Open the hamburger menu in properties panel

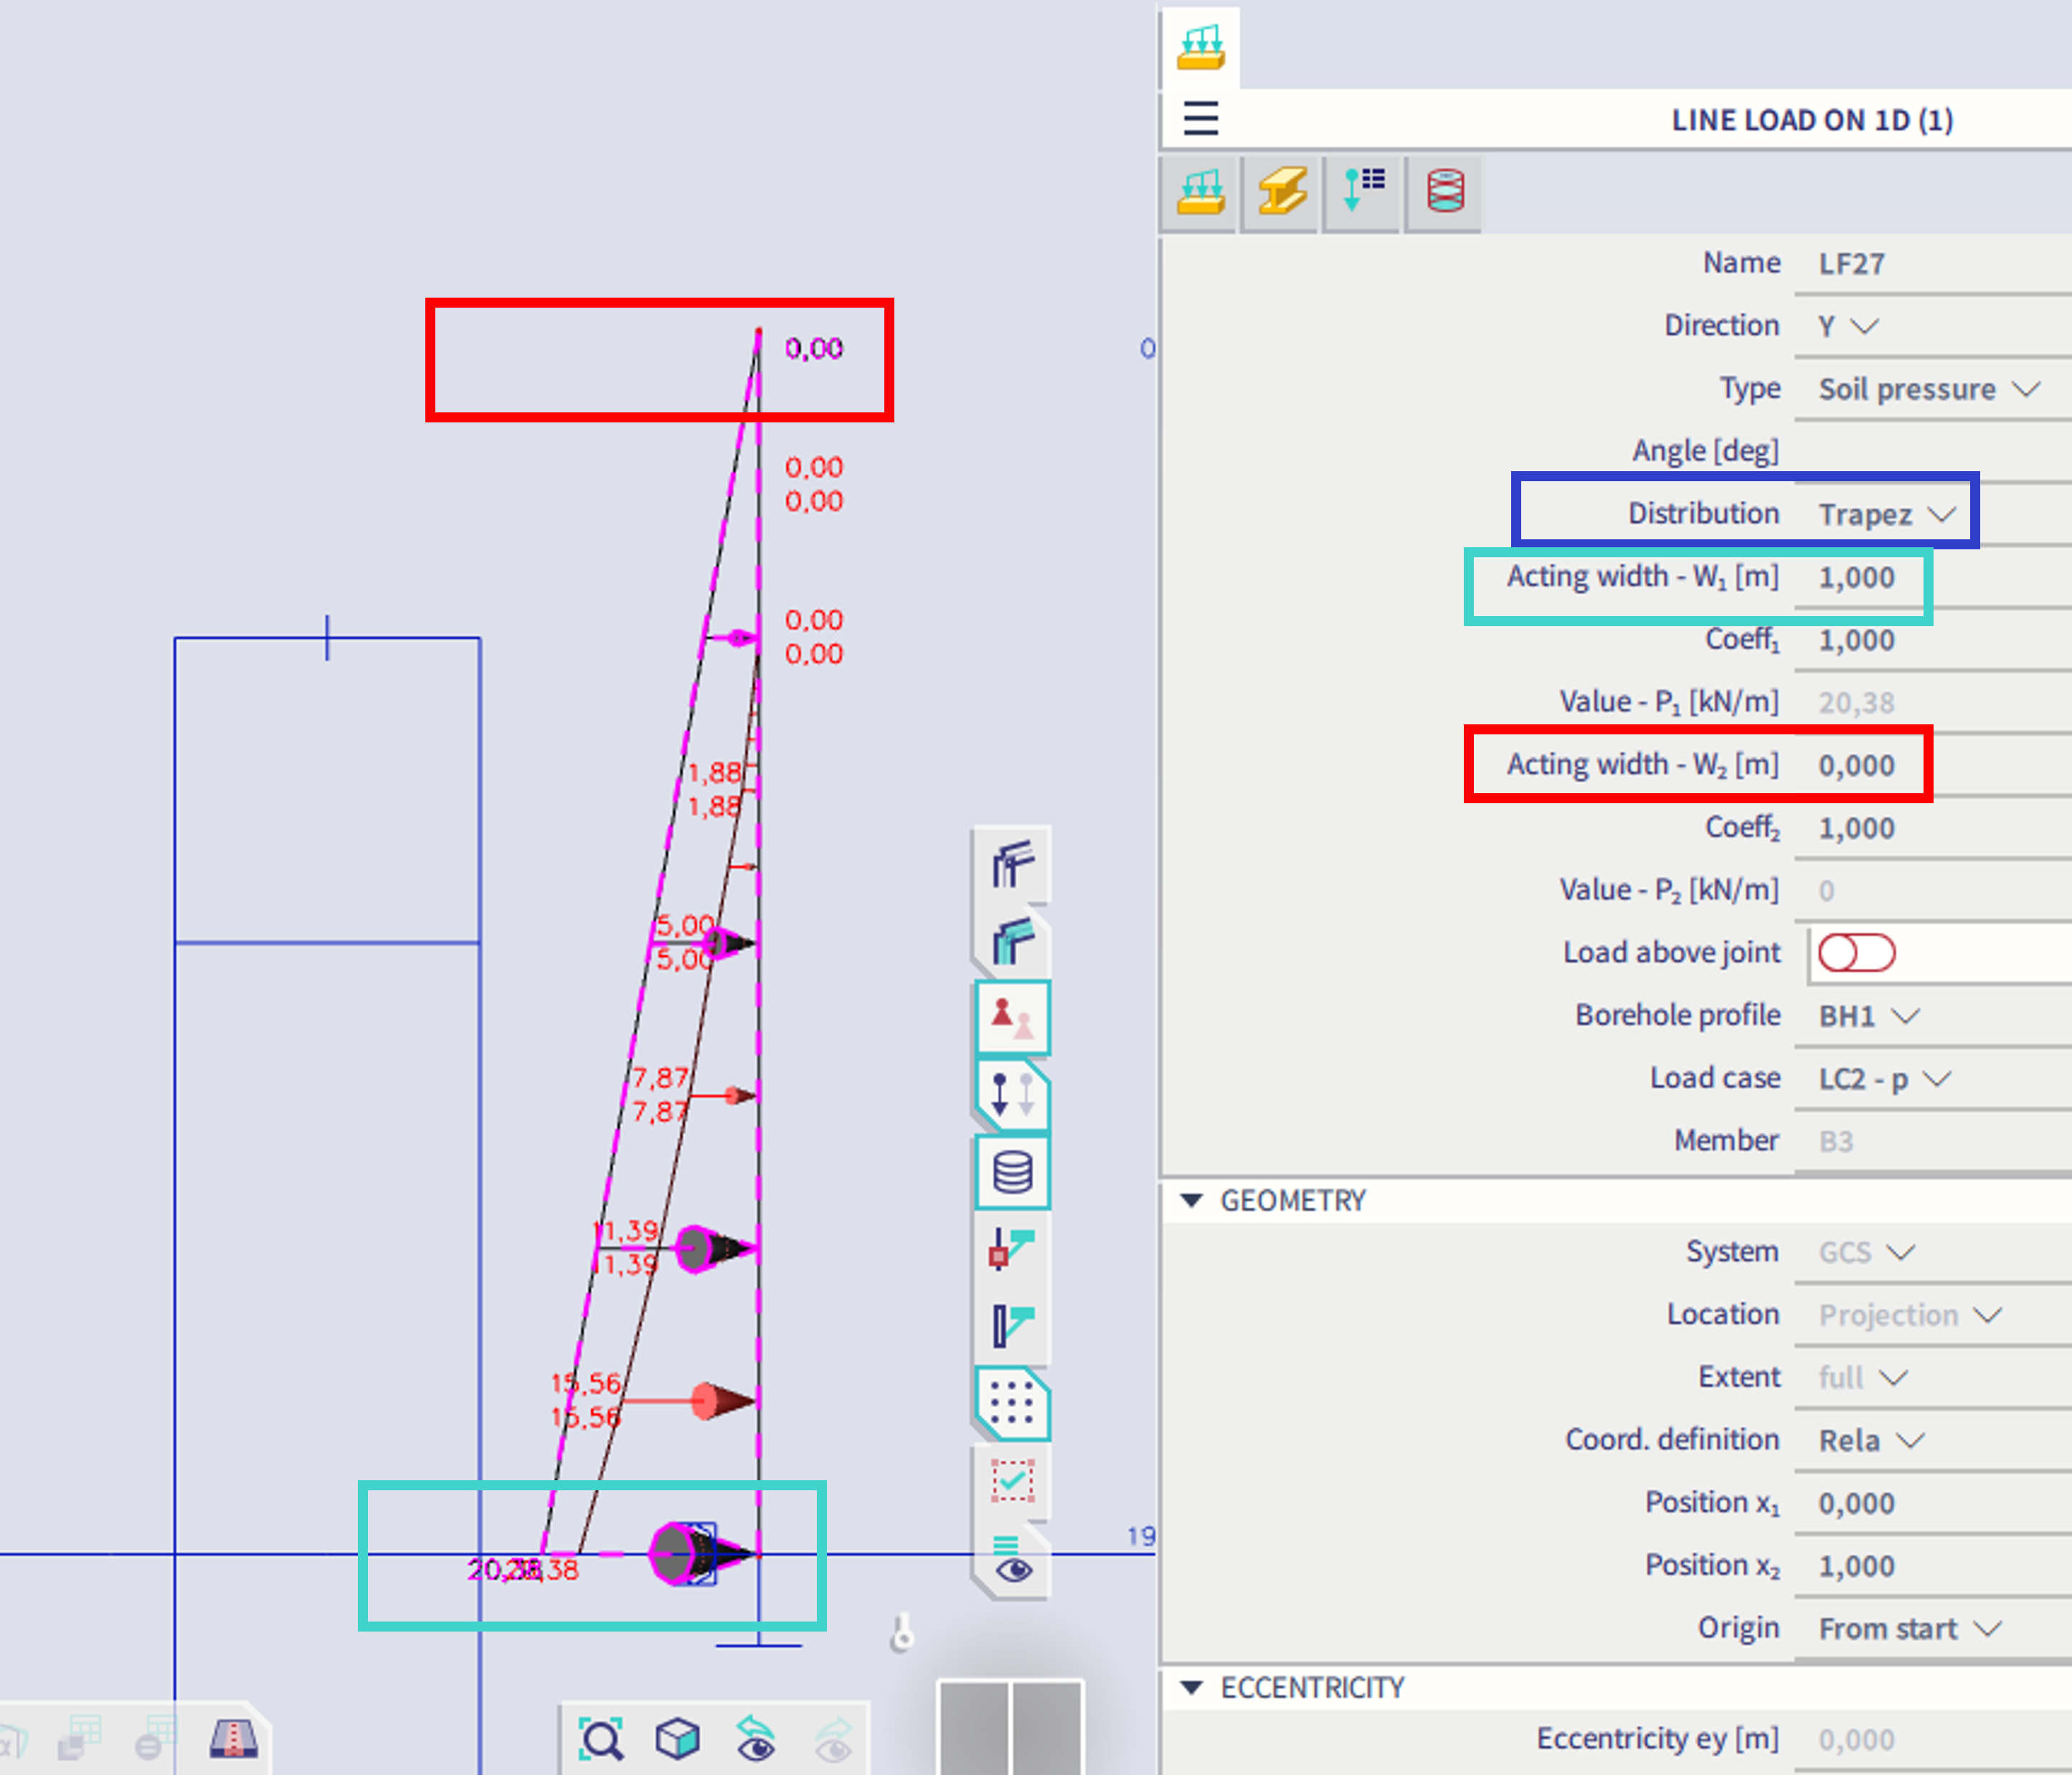pyautogui.click(x=1200, y=118)
